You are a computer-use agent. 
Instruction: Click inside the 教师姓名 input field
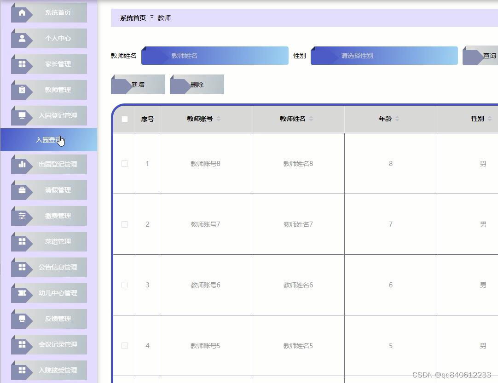pyautogui.click(x=214, y=56)
